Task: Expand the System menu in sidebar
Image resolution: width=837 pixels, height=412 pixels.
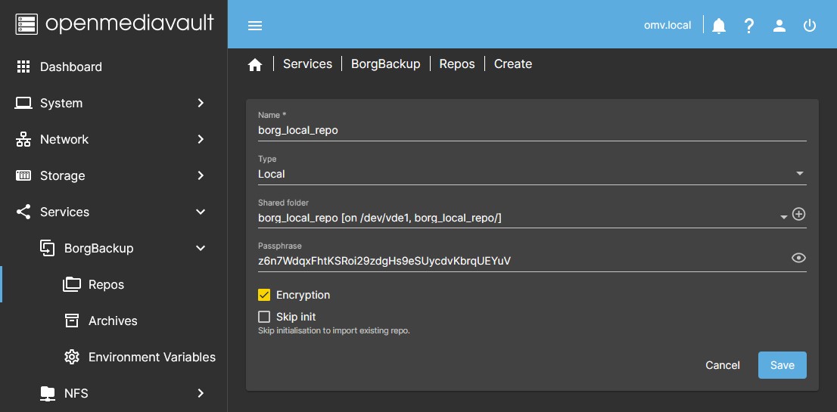Action: point(114,103)
